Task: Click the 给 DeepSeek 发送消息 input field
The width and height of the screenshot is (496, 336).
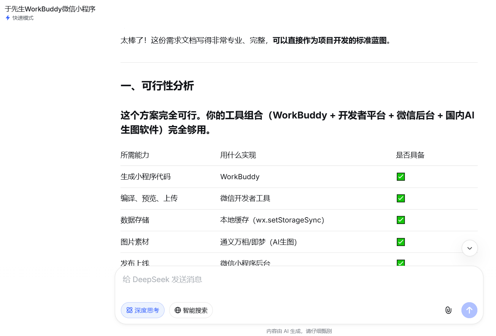Action: click(299, 280)
